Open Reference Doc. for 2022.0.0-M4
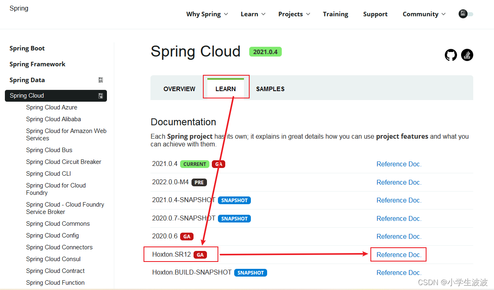This screenshot has width=494, height=290. pos(399,182)
